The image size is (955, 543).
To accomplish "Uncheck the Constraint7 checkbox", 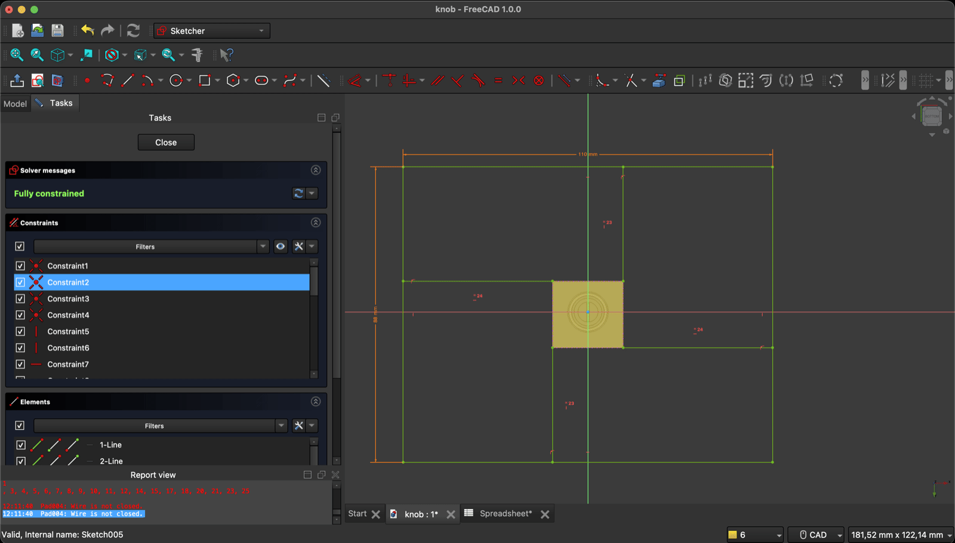I will pos(20,365).
